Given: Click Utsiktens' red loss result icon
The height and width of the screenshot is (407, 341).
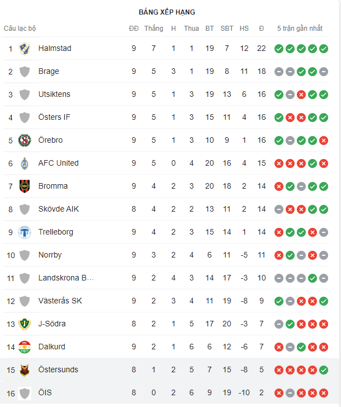Looking at the screenshot, I should coord(301,95).
